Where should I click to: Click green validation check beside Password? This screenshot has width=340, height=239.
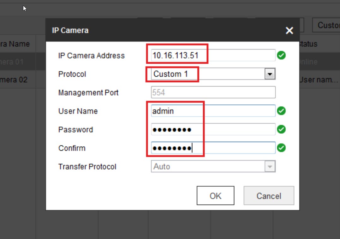click(281, 130)
